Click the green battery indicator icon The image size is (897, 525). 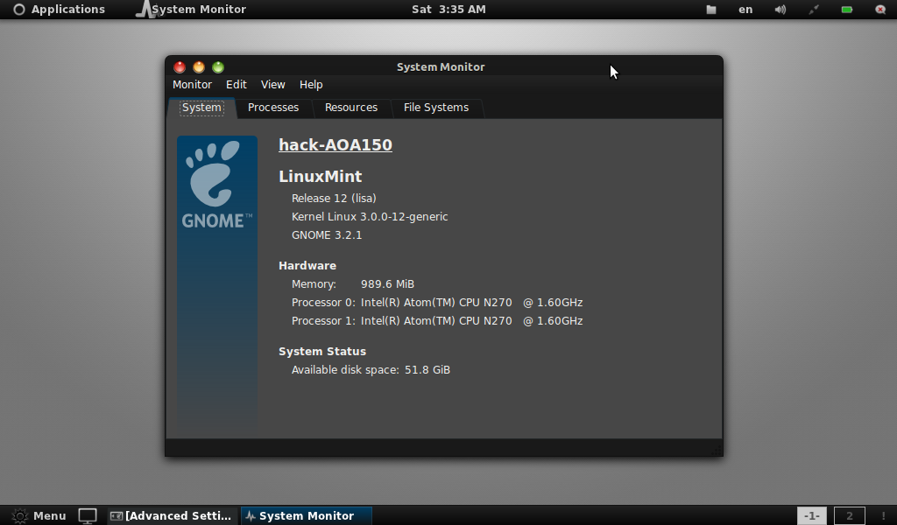[847, 9]
